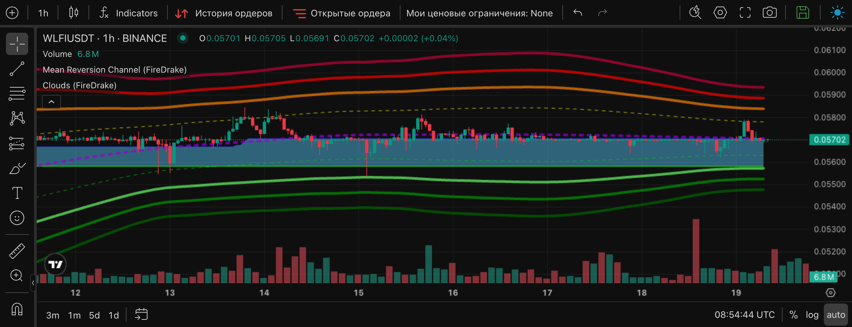Take a chart snapshot with the camera icon
The height and width of the screenshot is (327, 852).
(770, 13)
